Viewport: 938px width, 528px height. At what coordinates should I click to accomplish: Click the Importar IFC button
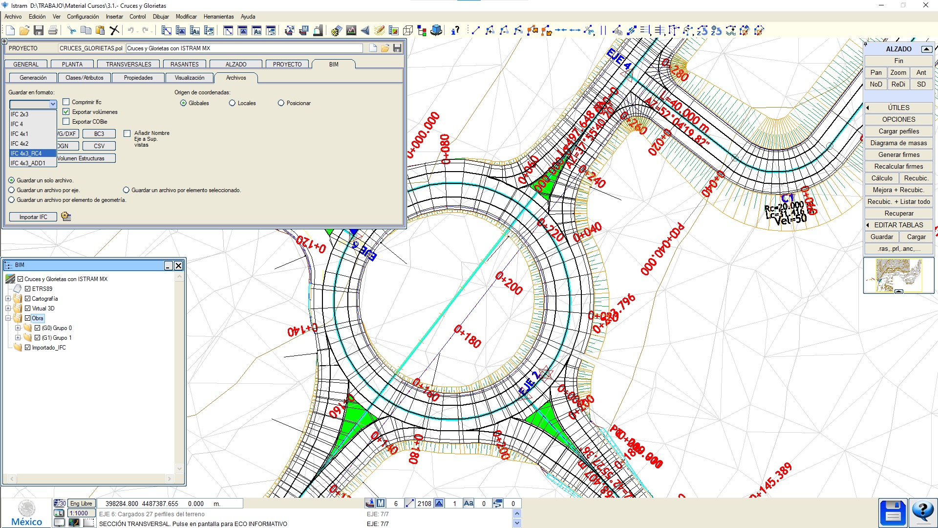pos(33,217)
